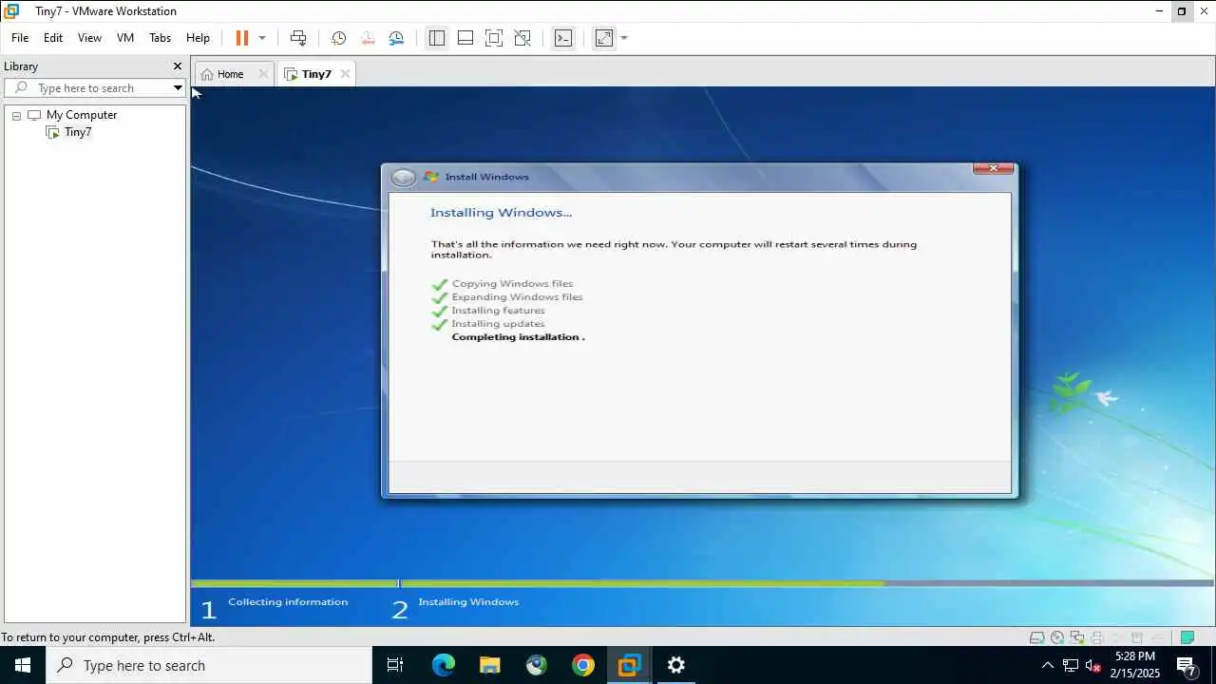
Task: Click the orange Pause VM button
Action: point(241,38)
